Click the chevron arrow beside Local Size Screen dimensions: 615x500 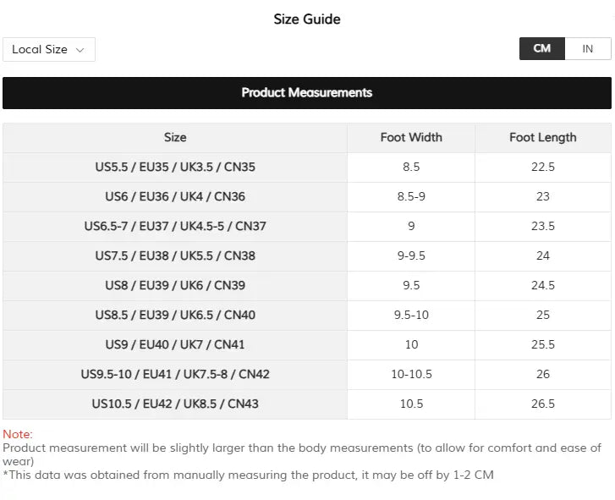tap(80, 50)
